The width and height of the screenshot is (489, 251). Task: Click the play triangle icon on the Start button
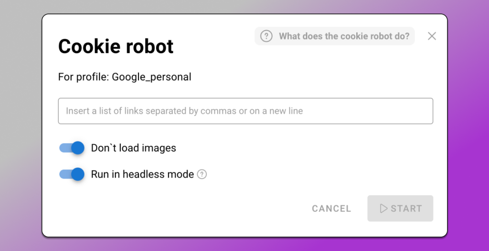tap(383, 209)
